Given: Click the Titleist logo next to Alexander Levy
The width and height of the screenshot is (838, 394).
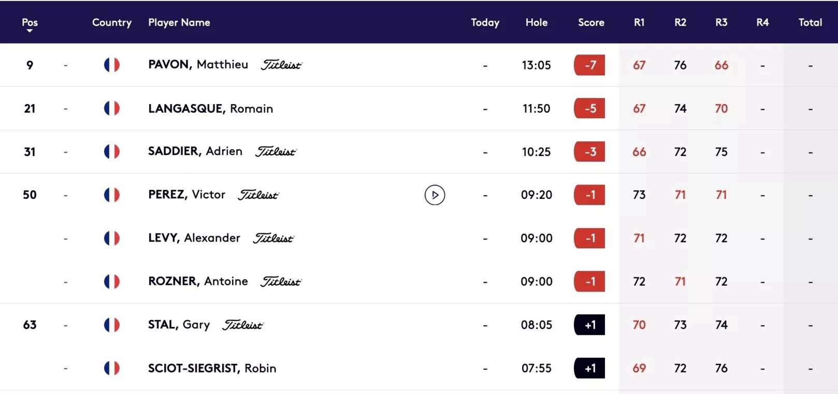Looking at the screenshot, I should (x=273, y=238).
